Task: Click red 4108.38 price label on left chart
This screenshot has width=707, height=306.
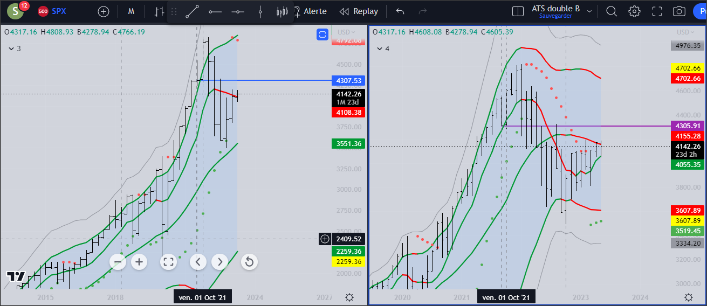Action: (x=349, y=112)
